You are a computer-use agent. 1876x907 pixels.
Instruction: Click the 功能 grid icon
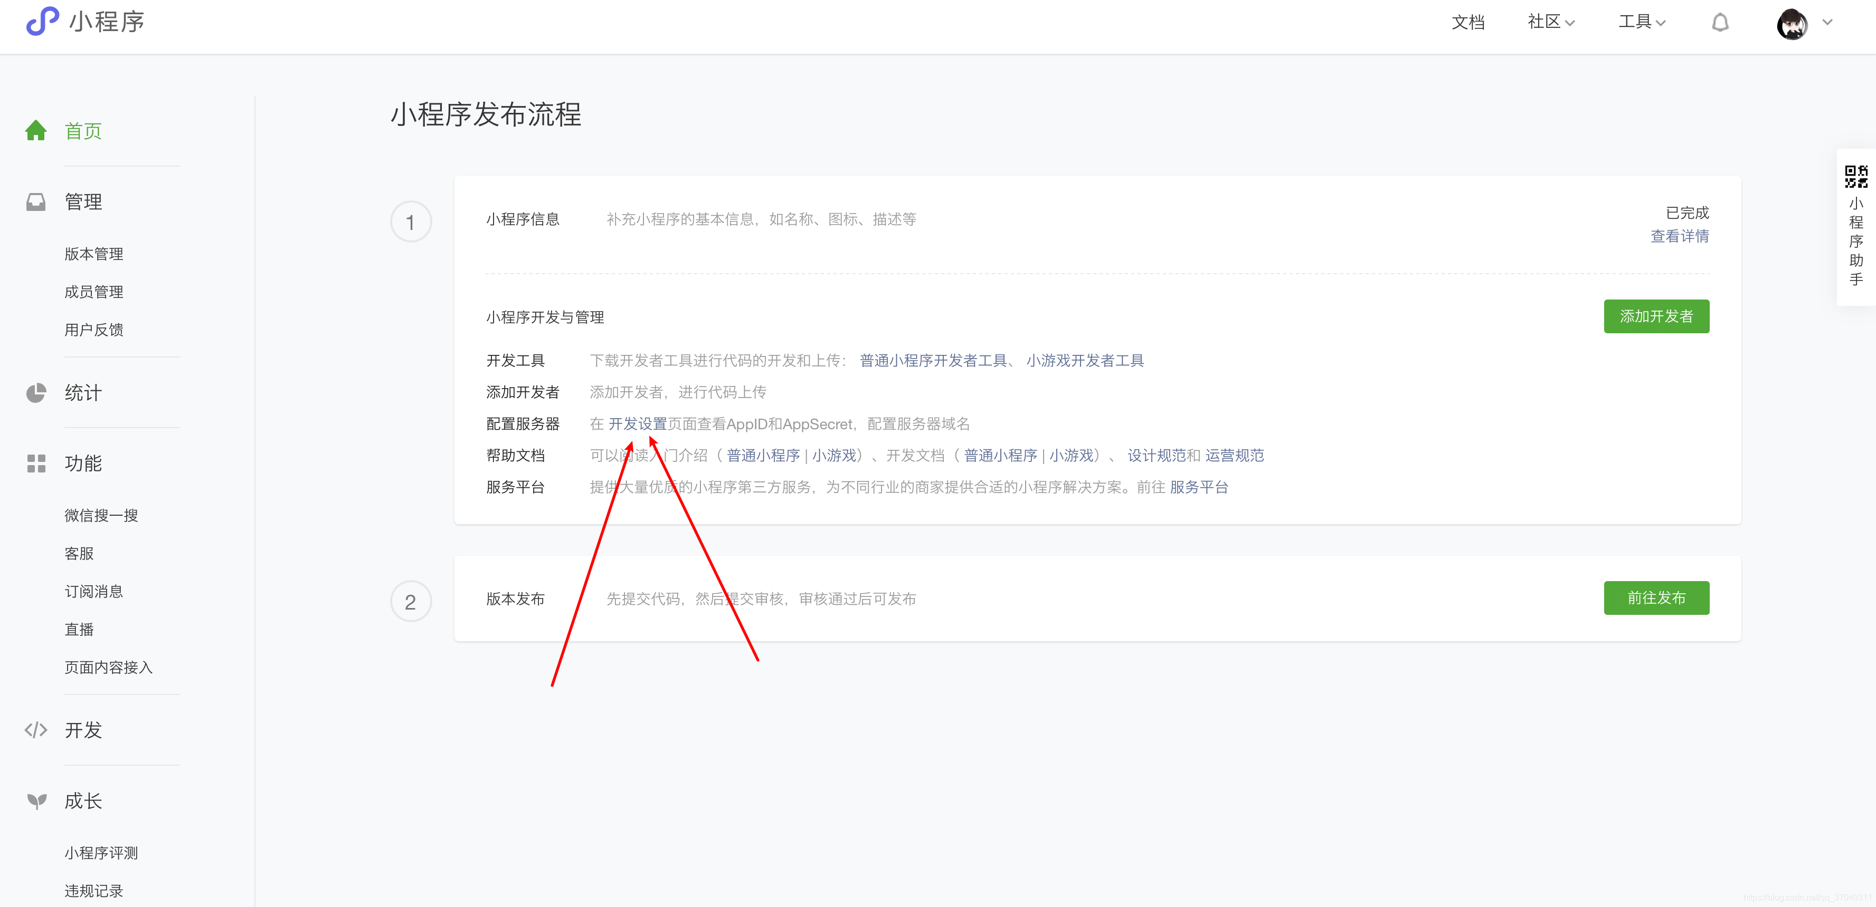click(x=36, y=464)
